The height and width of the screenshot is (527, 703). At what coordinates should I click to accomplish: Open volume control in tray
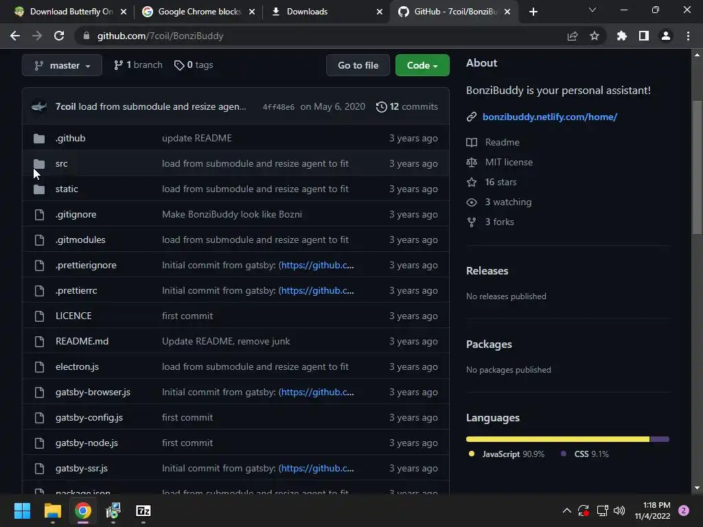[619, 511]
